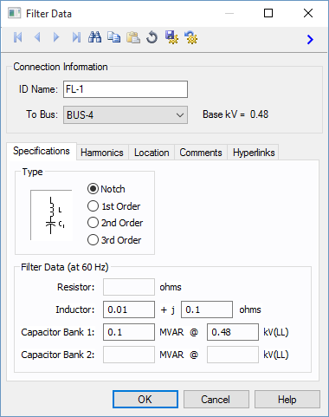Click the copy data toolbar icon
329x417 pixels.
(x=114, y=37)
